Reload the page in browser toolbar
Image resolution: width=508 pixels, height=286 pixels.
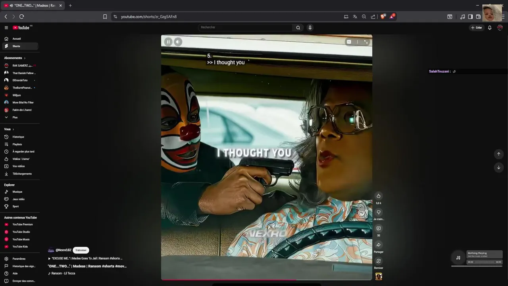point(21,17)
